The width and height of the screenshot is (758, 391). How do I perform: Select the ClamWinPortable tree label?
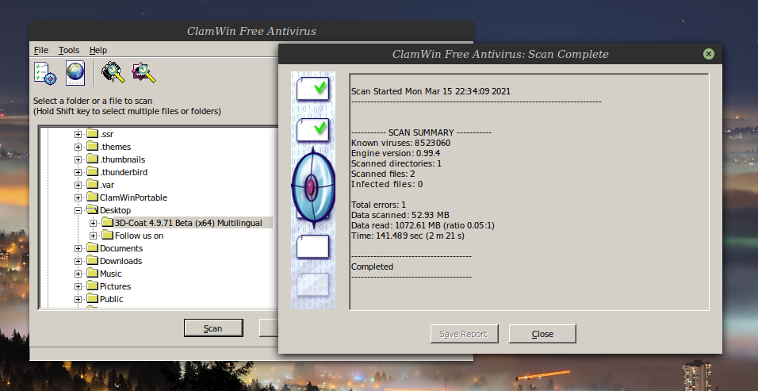(133, 197)
